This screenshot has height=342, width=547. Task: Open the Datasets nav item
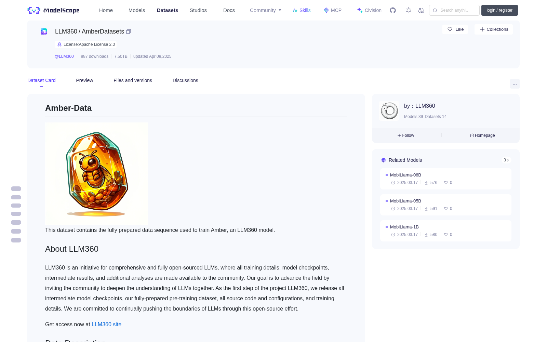[168, 10]
